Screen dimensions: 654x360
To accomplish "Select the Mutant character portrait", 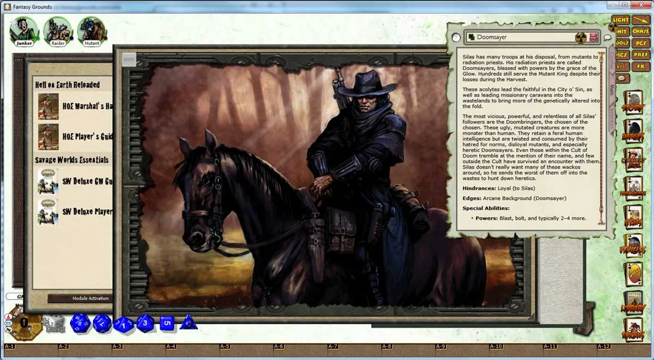I will coord(92,32).
